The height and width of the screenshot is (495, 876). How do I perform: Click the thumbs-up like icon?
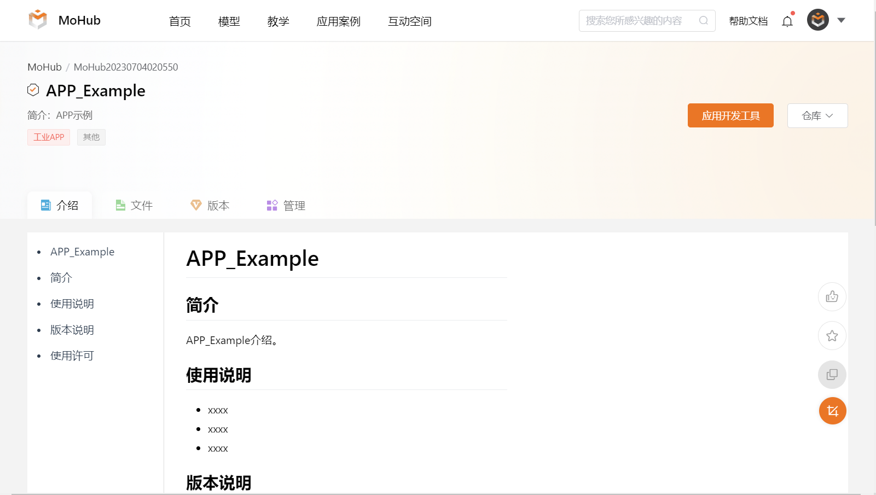pyautogui.click(x=832, y=296)
